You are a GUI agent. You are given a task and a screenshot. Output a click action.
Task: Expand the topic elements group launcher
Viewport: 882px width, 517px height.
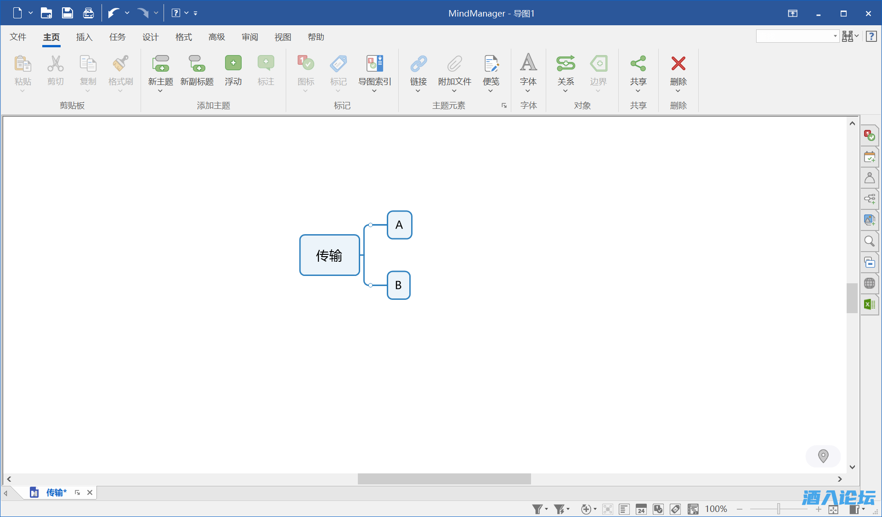click(x=504, y=106)
